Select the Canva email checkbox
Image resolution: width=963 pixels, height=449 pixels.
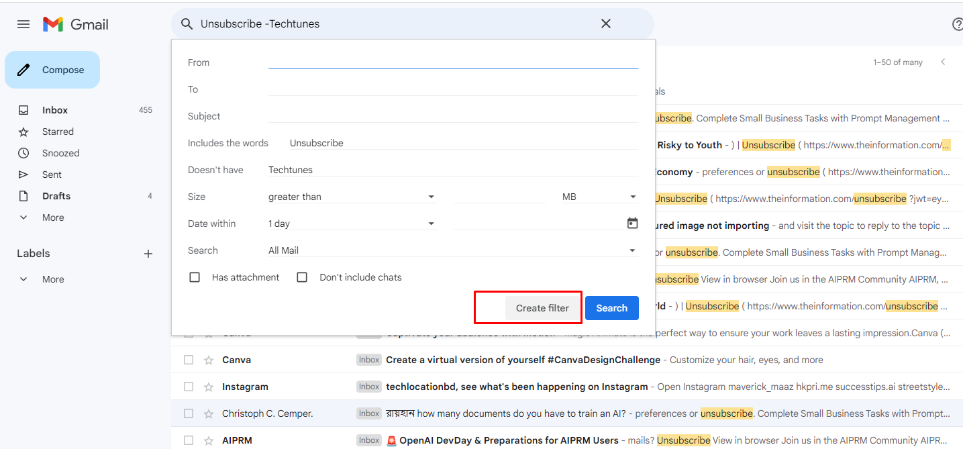click(x=189, y=360)
